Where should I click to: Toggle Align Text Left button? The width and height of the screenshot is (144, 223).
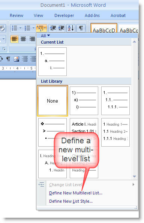15,39
